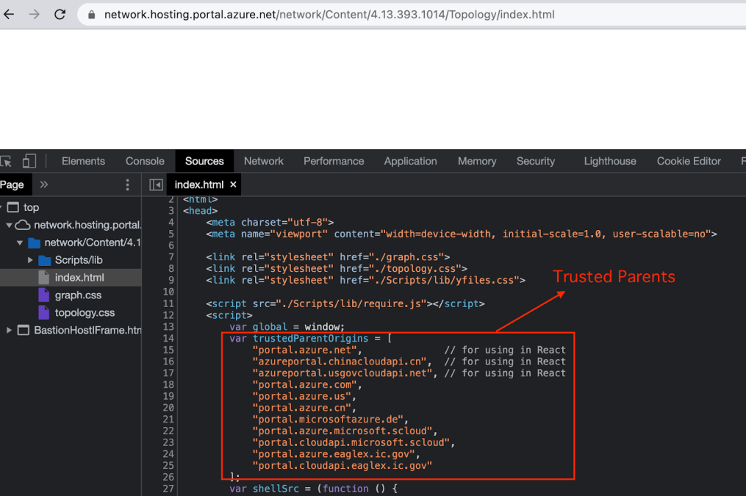746x496 pixels.
Task: Click the cloud icon for network.hosting.portal
Action: click(x=23, y=225)
